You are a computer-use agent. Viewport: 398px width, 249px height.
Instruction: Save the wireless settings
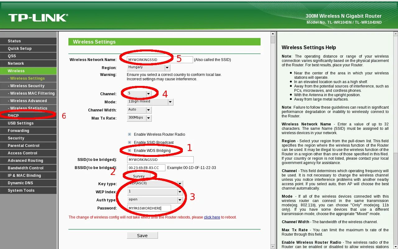[142, 236]
